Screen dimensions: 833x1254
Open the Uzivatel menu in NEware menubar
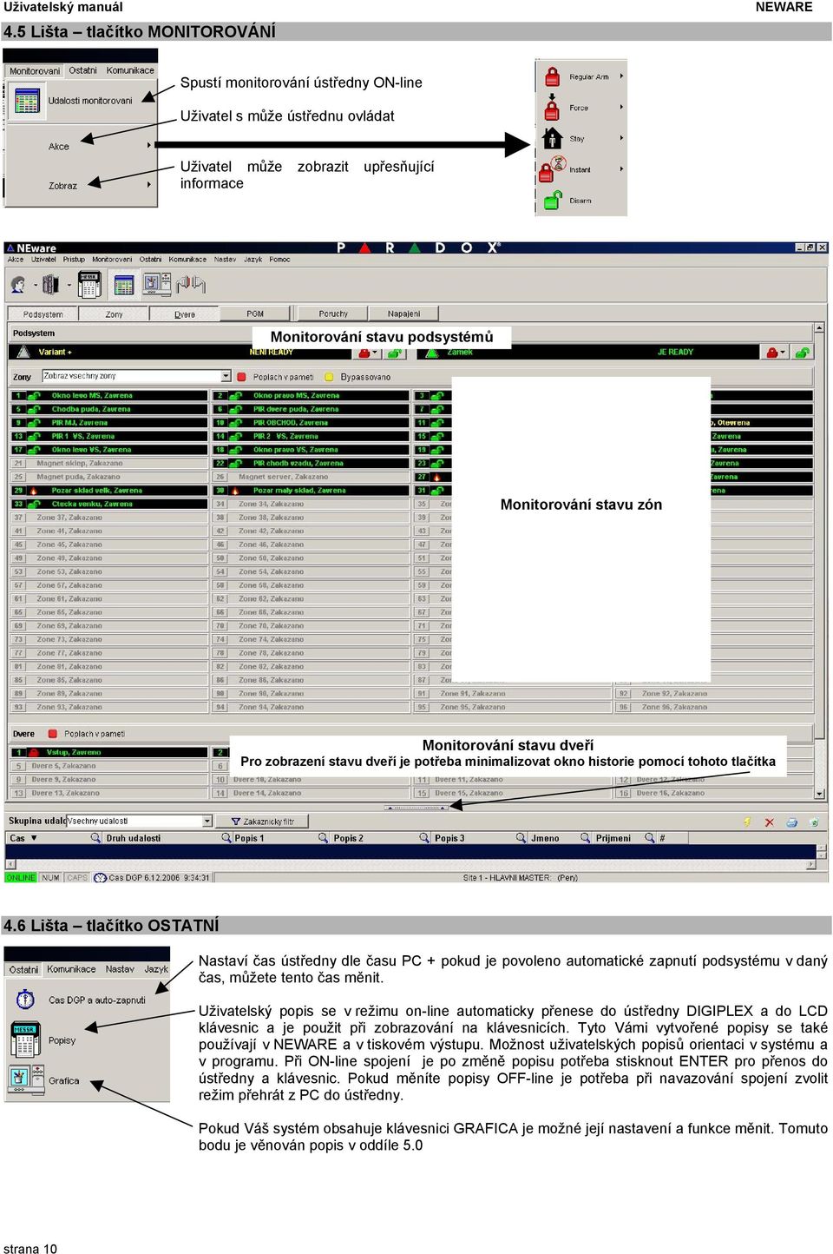click(x=43, y=260)
